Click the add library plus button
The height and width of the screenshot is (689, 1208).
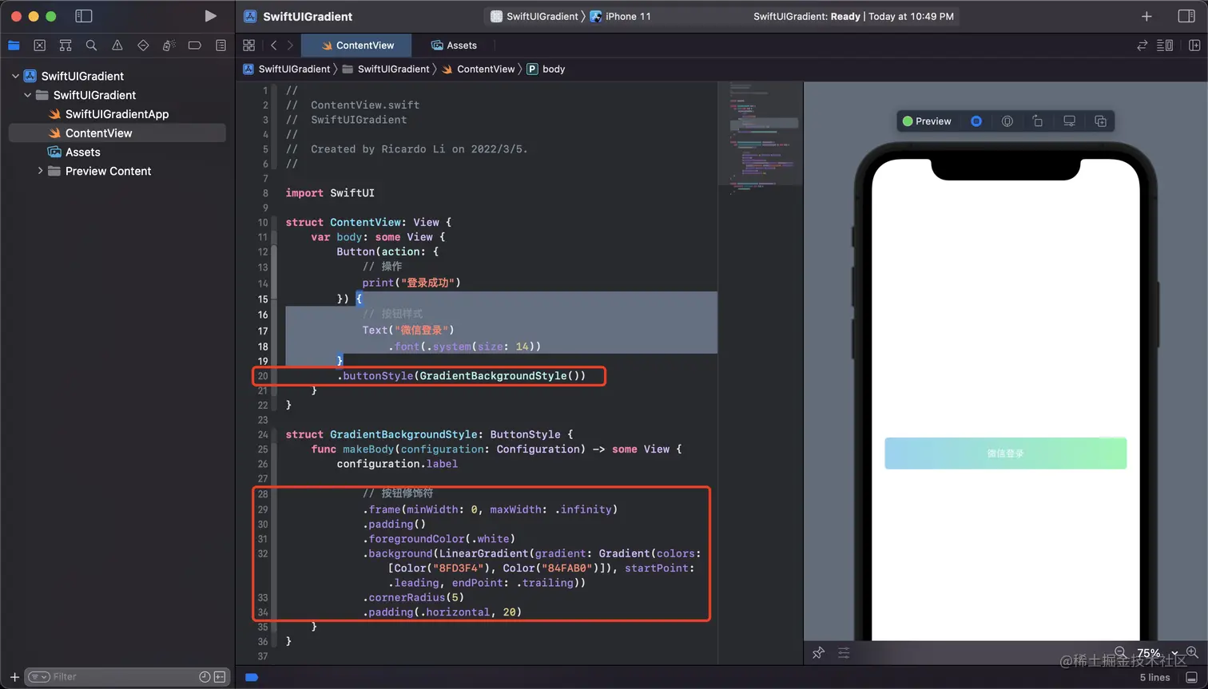(1146, 16)
